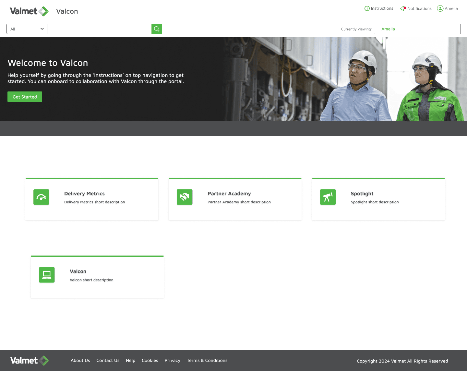
Task: Open the Valcon card title
Action: (78, 271)
